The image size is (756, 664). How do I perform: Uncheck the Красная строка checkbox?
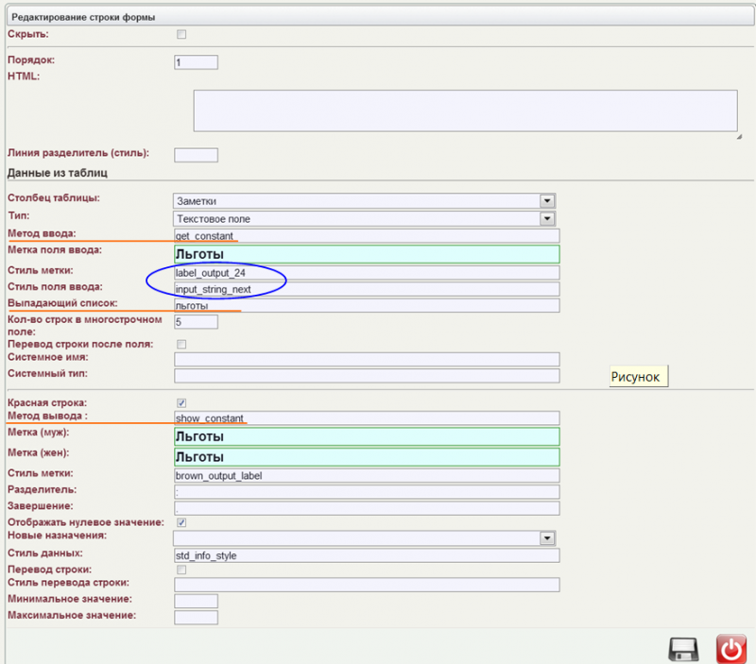(x=180, y=402)
